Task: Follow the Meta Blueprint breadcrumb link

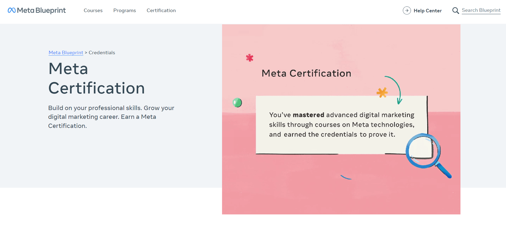Action: [65, 52]
